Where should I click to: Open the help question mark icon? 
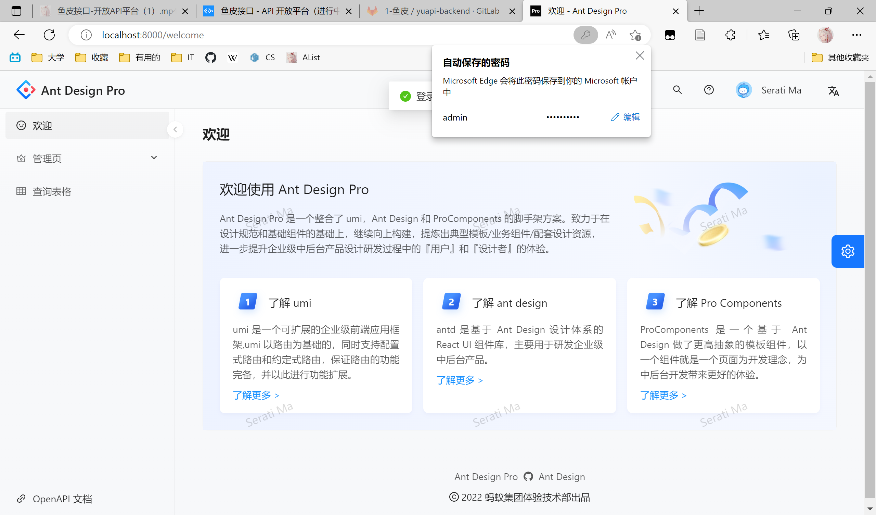pos(708,90)
